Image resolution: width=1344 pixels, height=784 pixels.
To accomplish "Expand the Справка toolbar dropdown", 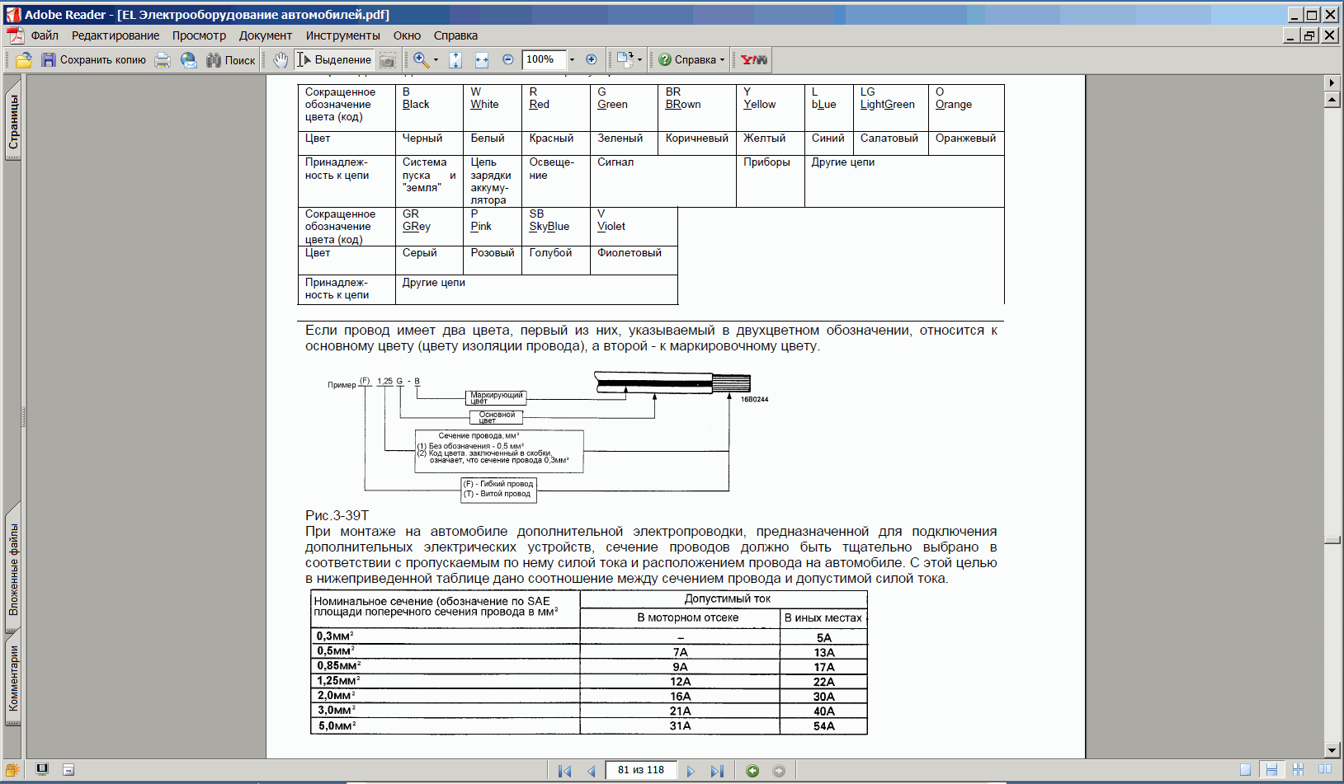I will 722,59.
